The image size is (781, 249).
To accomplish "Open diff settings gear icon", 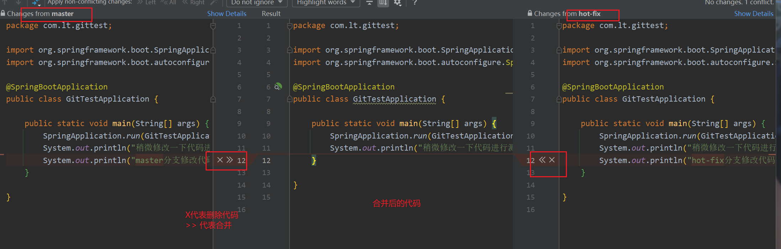I will pos(398,2).
